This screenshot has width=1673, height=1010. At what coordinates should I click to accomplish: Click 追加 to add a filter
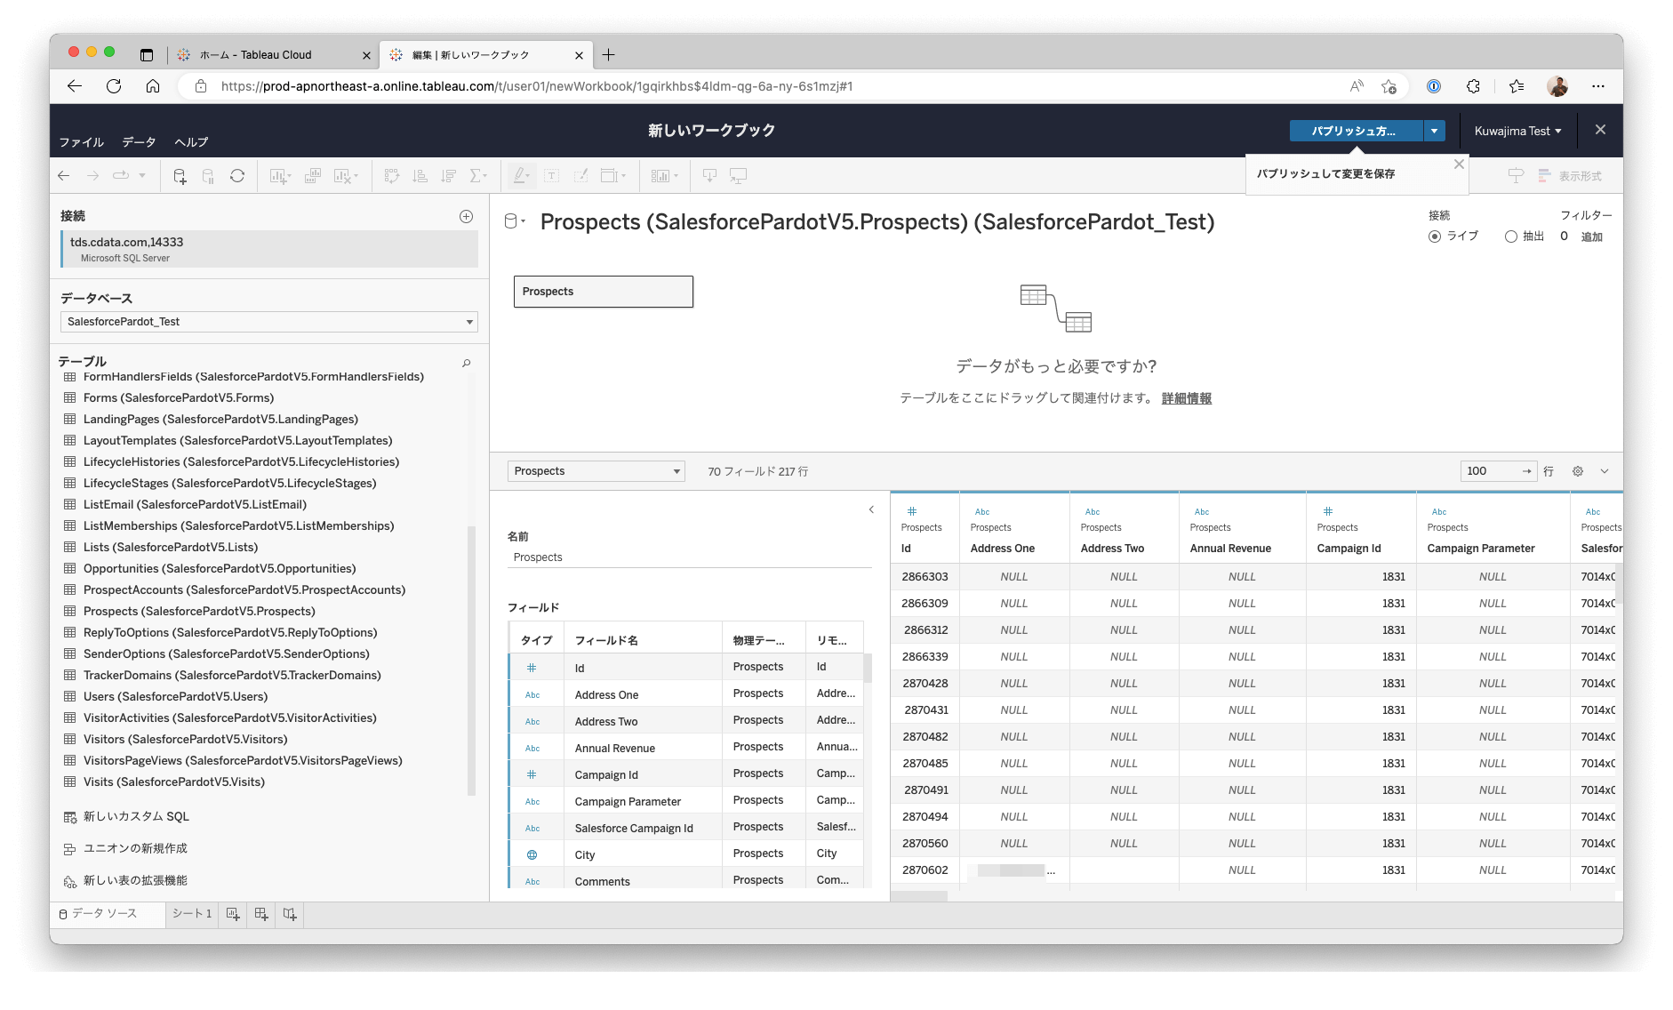(x=1591, y=236)
